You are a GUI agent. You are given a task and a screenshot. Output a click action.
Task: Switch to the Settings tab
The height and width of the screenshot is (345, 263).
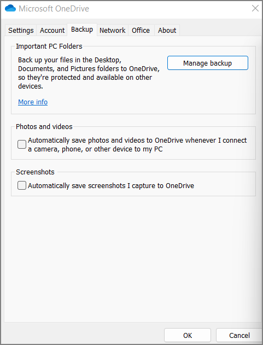click(x=21, y=31)
